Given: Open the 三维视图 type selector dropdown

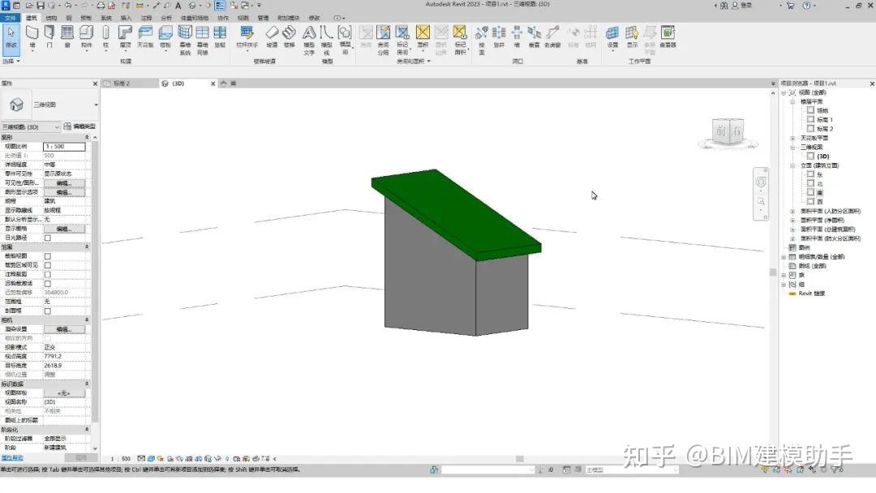Looking at the screenshot, I should [58, 126].
